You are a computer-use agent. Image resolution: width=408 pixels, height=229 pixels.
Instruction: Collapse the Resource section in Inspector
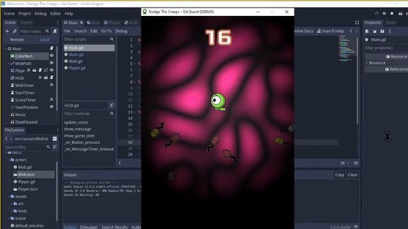[367, 63]
